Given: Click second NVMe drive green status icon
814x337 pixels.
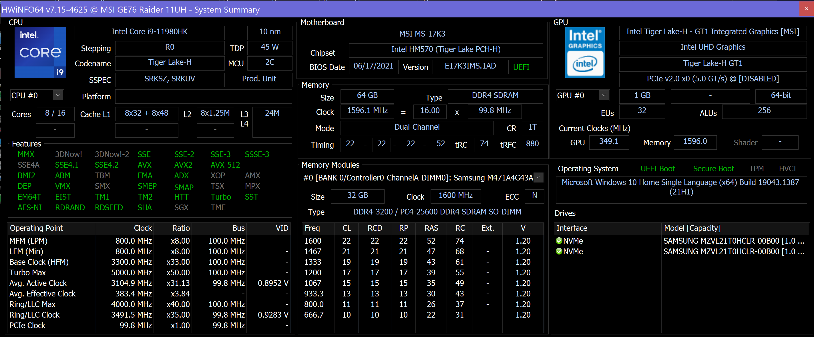Looking at the screenshot, I should tap(559, 252).
